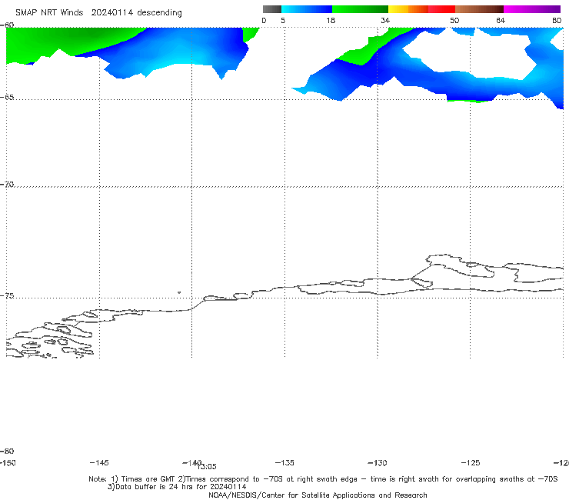Click the '34' color scale label
Viewport: 569px width, 500px height.
tap(385, 20)
